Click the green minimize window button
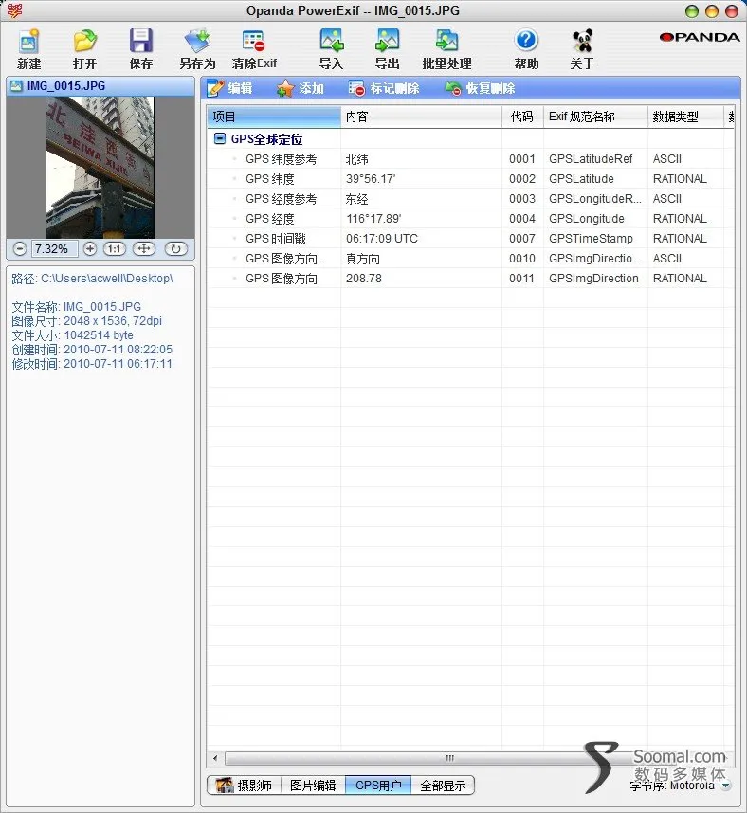 tap(691, 11)
